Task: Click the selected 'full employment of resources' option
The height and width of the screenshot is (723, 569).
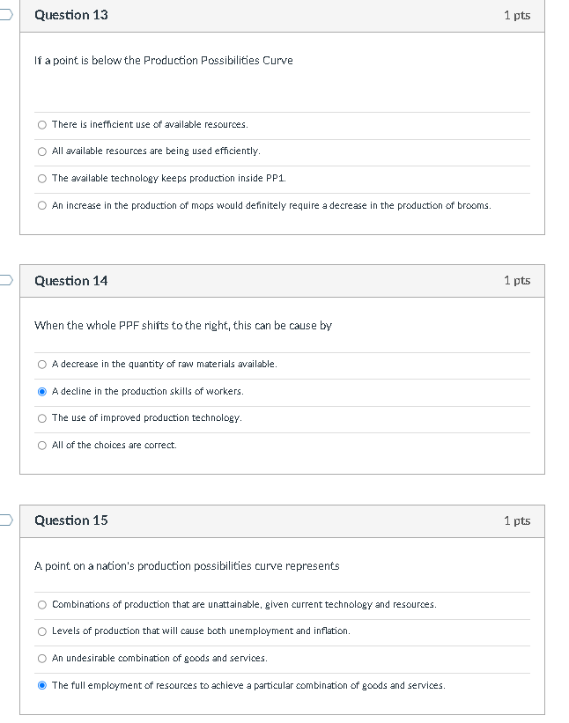Action: [41, 684]
